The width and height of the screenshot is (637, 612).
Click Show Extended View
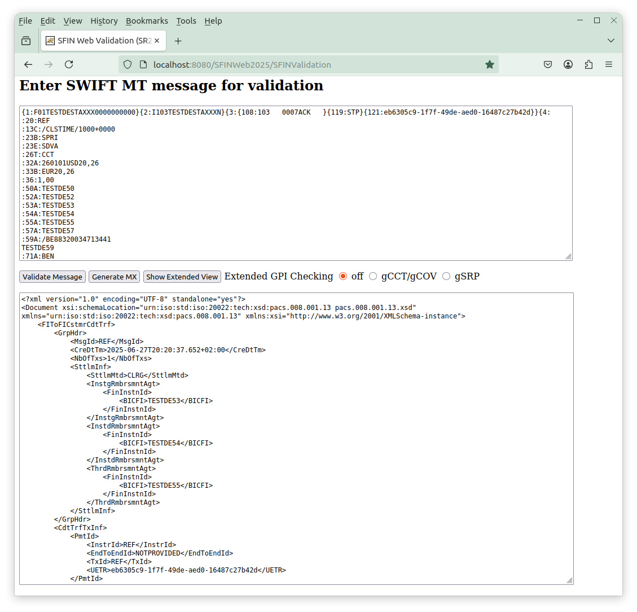pyautogui.click(x=182, y=276)
